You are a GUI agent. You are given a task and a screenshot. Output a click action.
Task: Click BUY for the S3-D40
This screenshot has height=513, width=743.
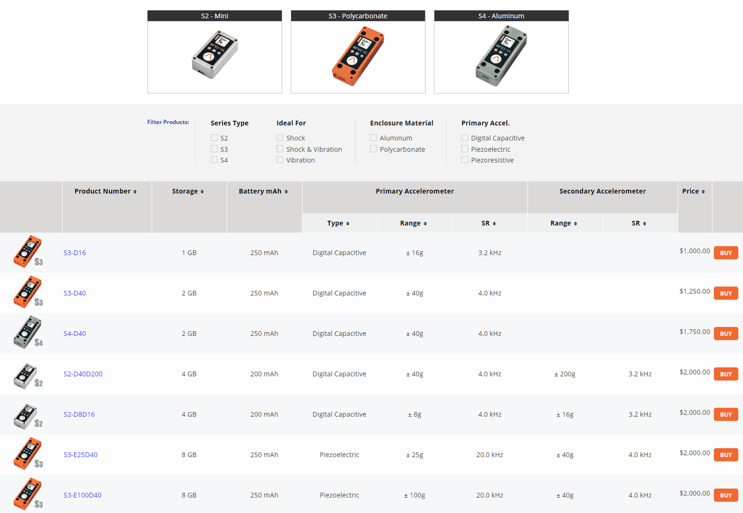(725, 293)
